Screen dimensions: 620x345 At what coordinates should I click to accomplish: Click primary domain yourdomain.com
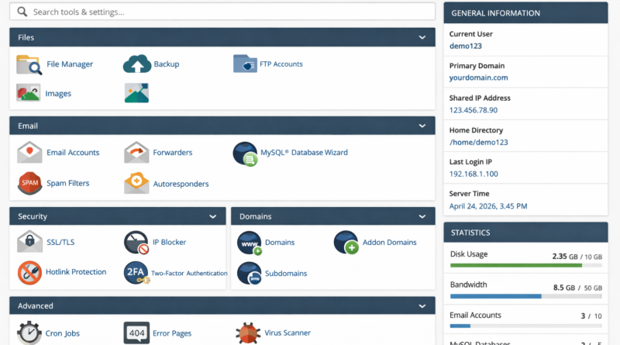tap(478, 78)
